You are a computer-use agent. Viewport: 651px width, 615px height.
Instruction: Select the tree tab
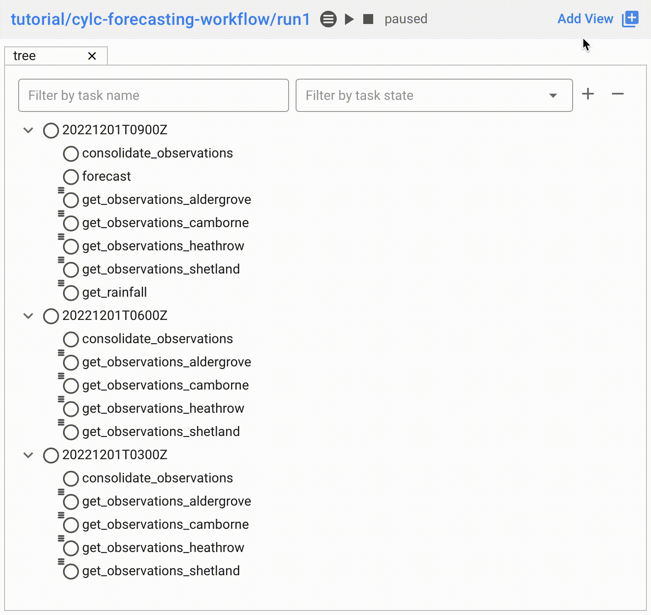tap(25, 56)
